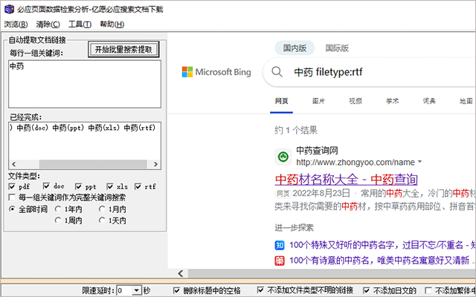This screenshot has height=297, width=476.
Task: Toggle the rtf file type checkbox
Action: (138, 186)
